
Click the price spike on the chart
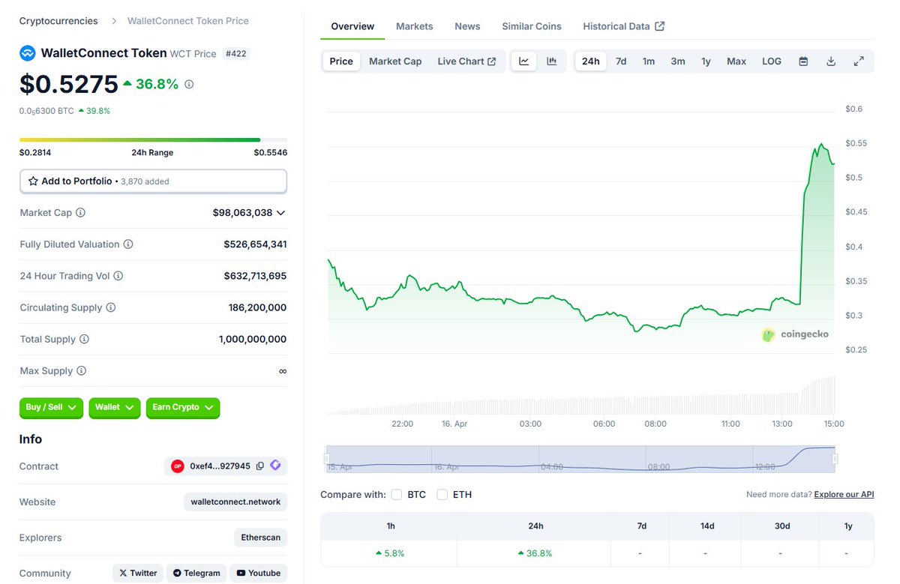coord(822,145)
